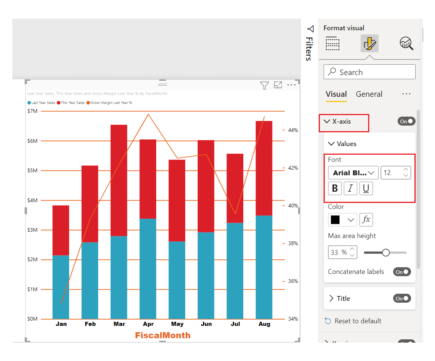Screen dimensions: 435x361
Task: Apply bold with the B button
Action: 335,188
